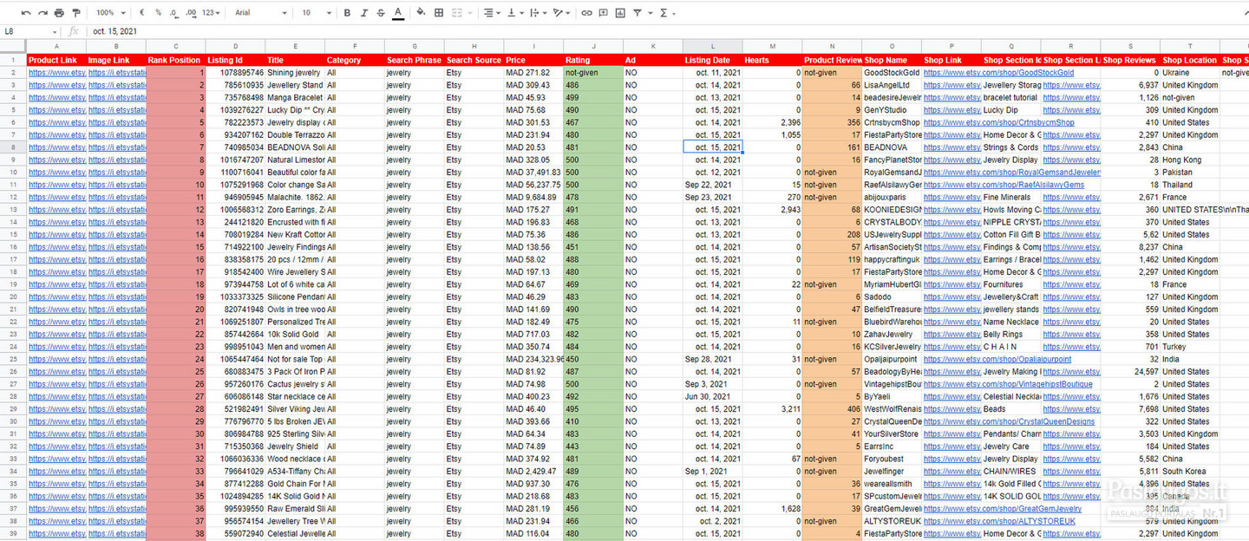This screenshot has width=1249, height=541.
Task: Open the ALTYSTOREUK shop link
Action: pos(999,521)
